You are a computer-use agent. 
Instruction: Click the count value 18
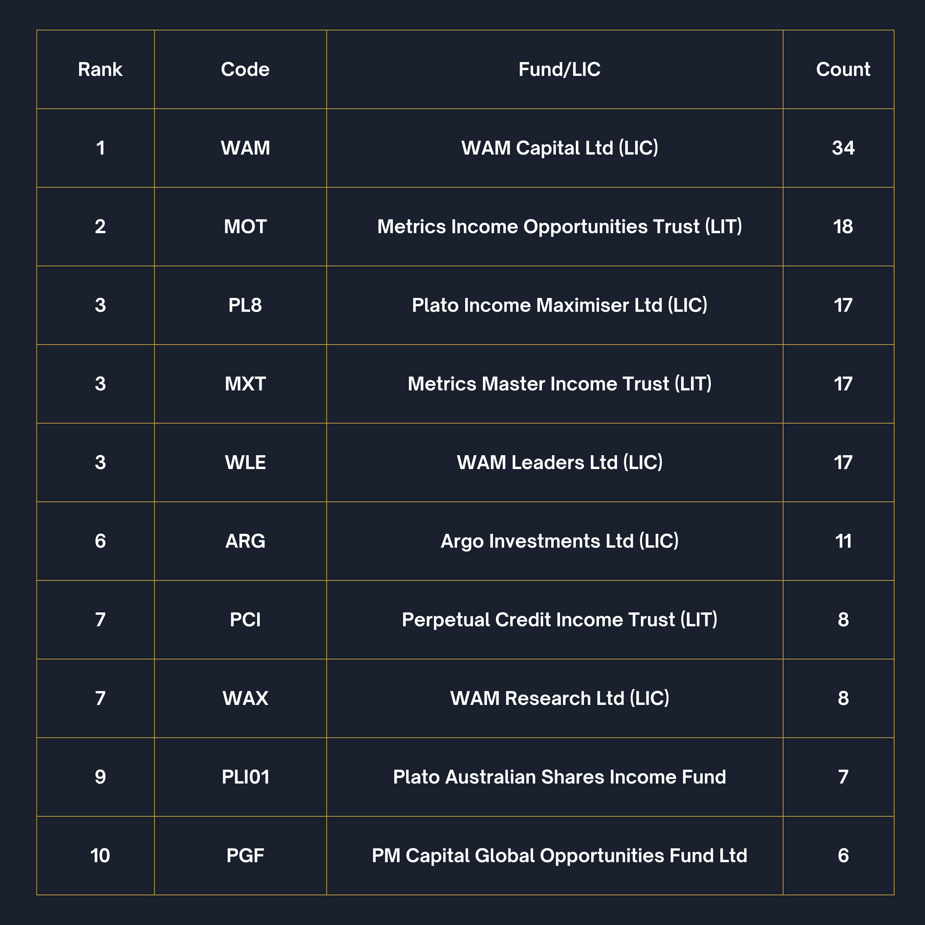click(x=843, y=227)
